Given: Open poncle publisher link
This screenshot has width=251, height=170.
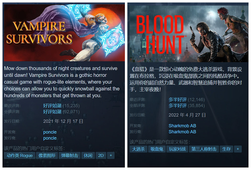Looking at the screenshot, I should pyautogui.click(x=50, y=138).
